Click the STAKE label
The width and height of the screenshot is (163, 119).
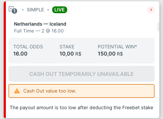[67, 47]
